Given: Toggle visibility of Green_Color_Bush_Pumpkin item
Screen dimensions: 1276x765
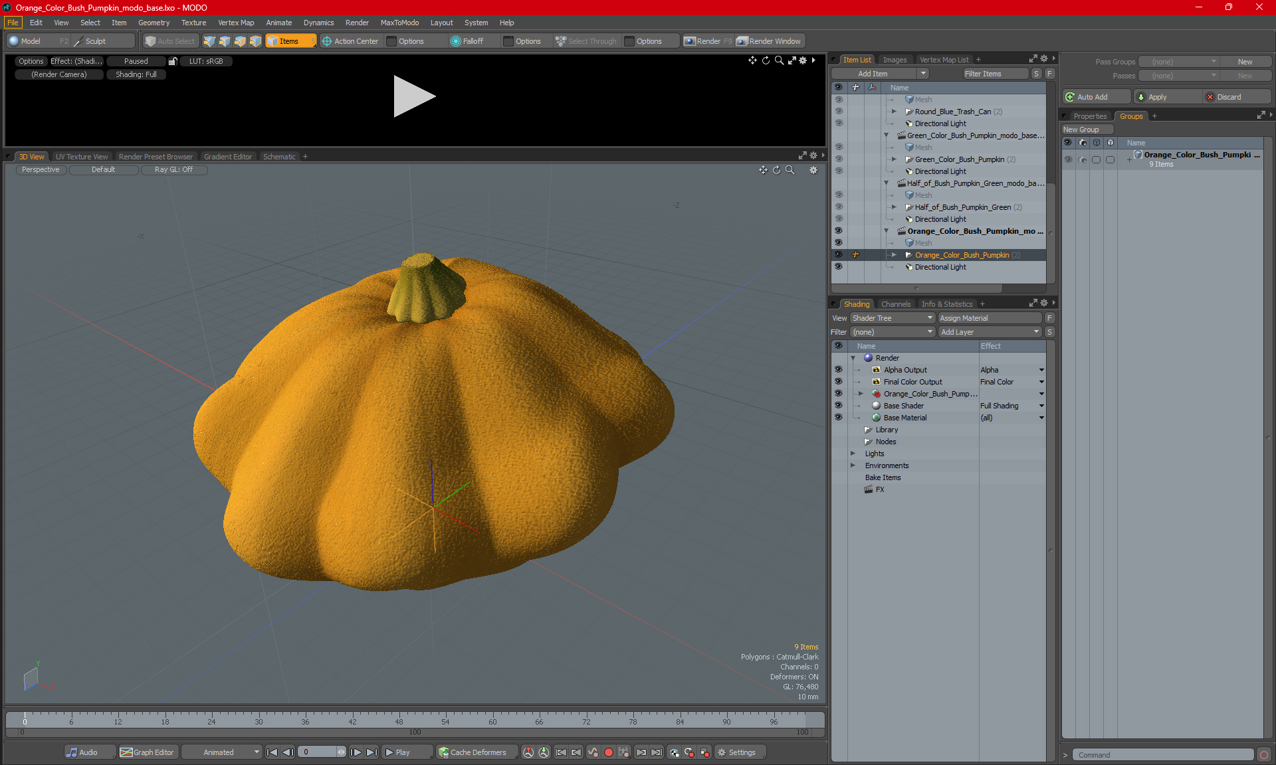Looking at the screenshot, I should point(839,159).
